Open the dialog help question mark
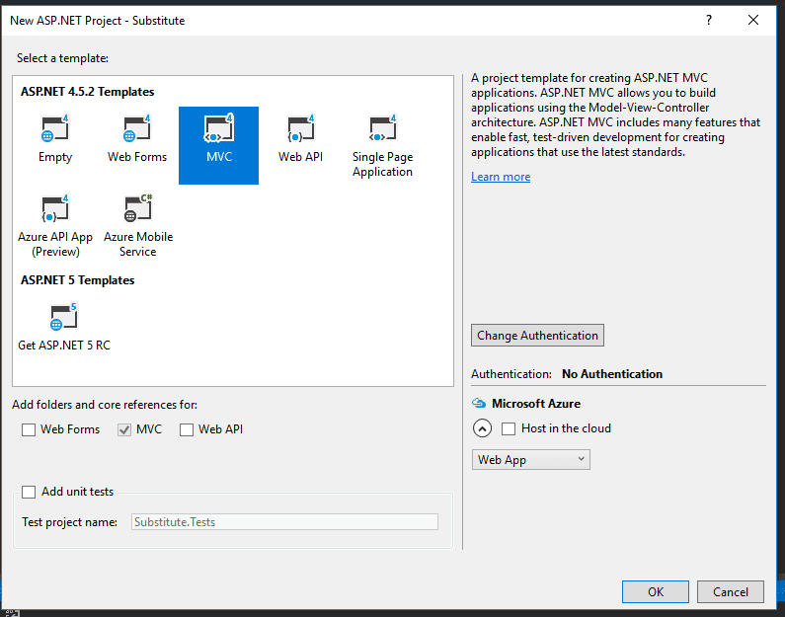This screenshot has width=785, height=617. tap(708, 20)
